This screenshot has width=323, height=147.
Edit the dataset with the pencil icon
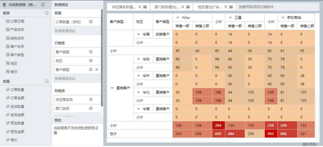coord(43,5)
